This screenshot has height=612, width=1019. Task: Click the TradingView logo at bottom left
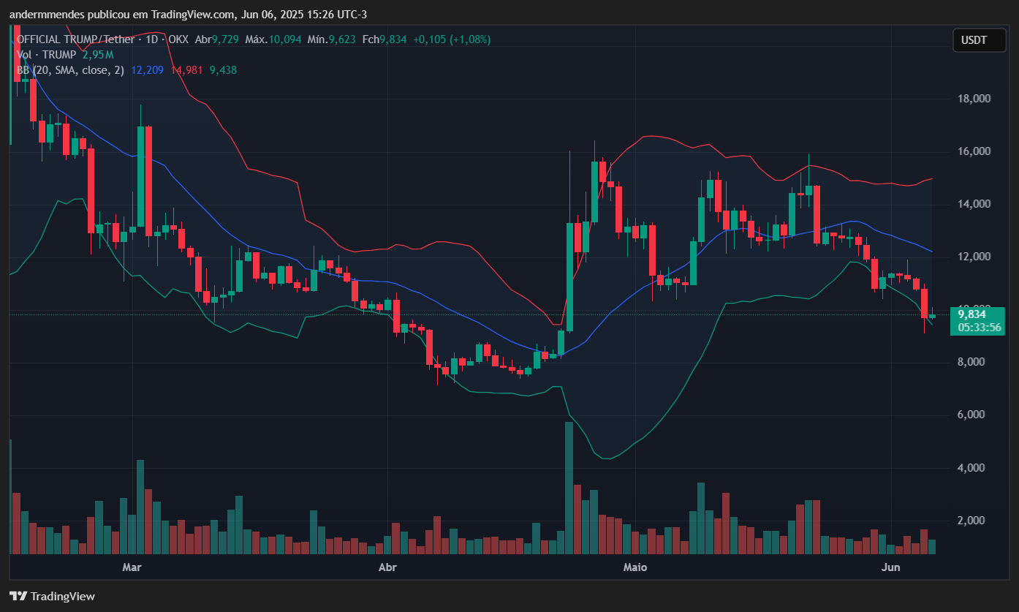click(x=52, y=596)
